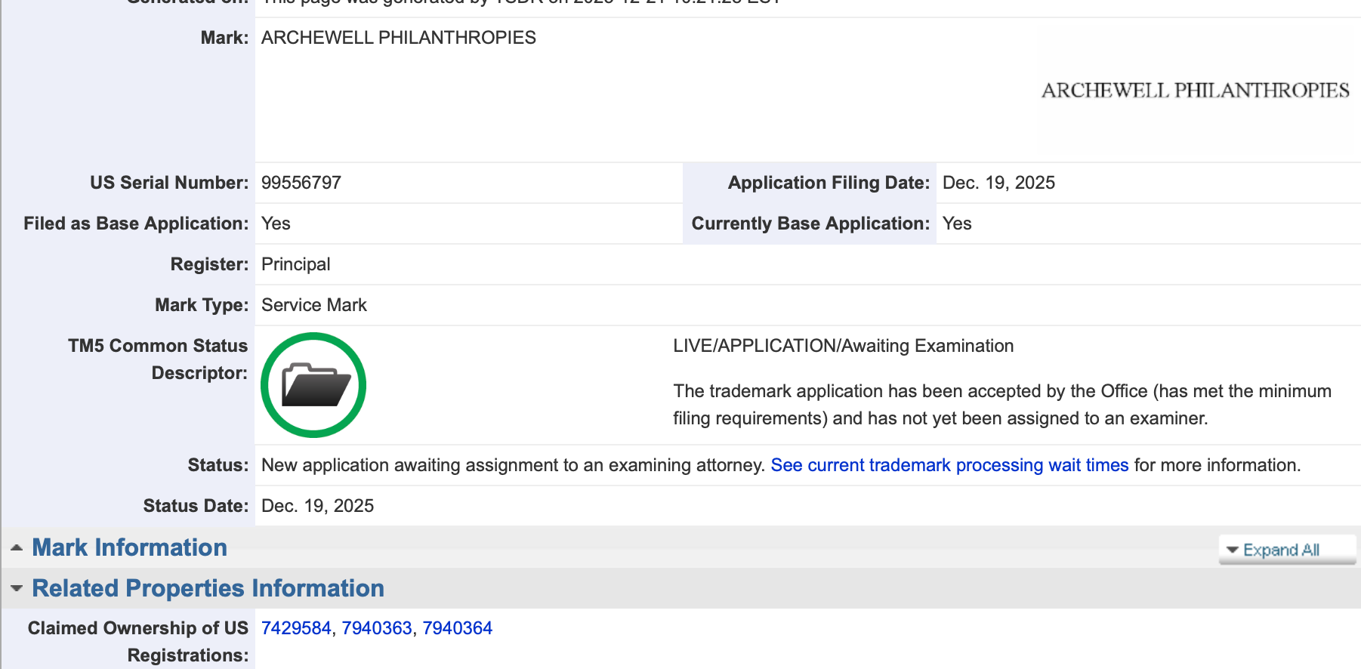Click the Application Filing Date label
The width and height of the screenshot is (1361, 669).
829,183
